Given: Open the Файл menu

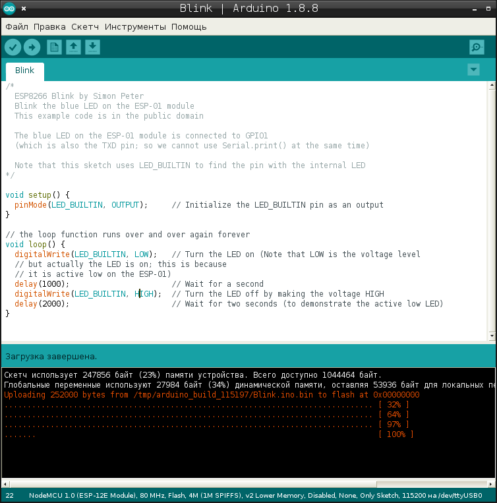Looking at the screenshot, I should [x=16, y=27].
